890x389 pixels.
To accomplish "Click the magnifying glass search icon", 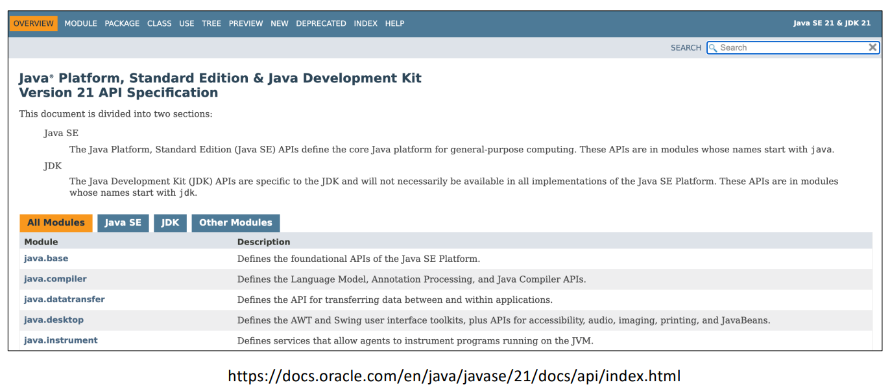I will [713, 48].
